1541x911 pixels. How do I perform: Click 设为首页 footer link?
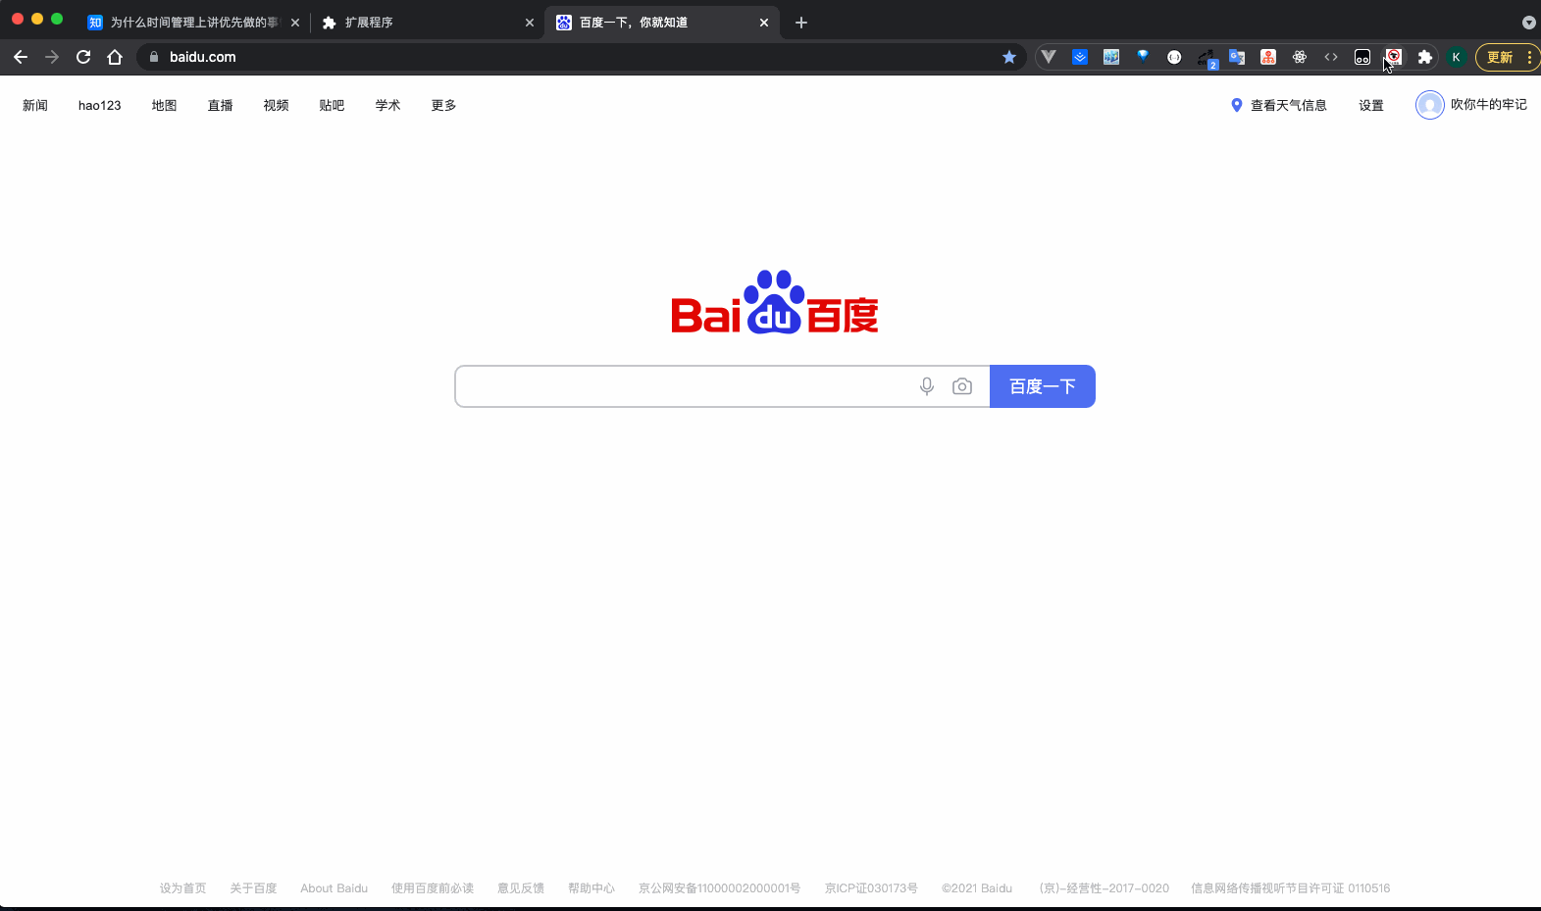tap(183, 888)
